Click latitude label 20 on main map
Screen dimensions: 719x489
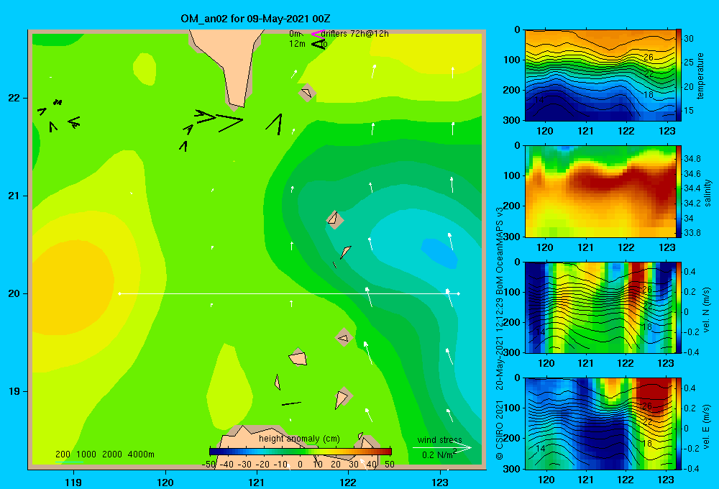pos(14,293)
